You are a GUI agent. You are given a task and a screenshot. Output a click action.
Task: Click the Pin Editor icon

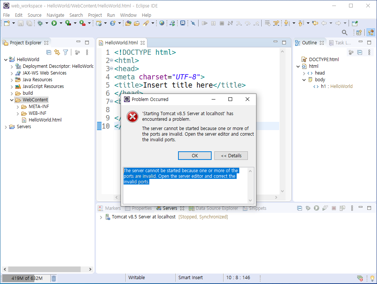[x=355, y=23]
